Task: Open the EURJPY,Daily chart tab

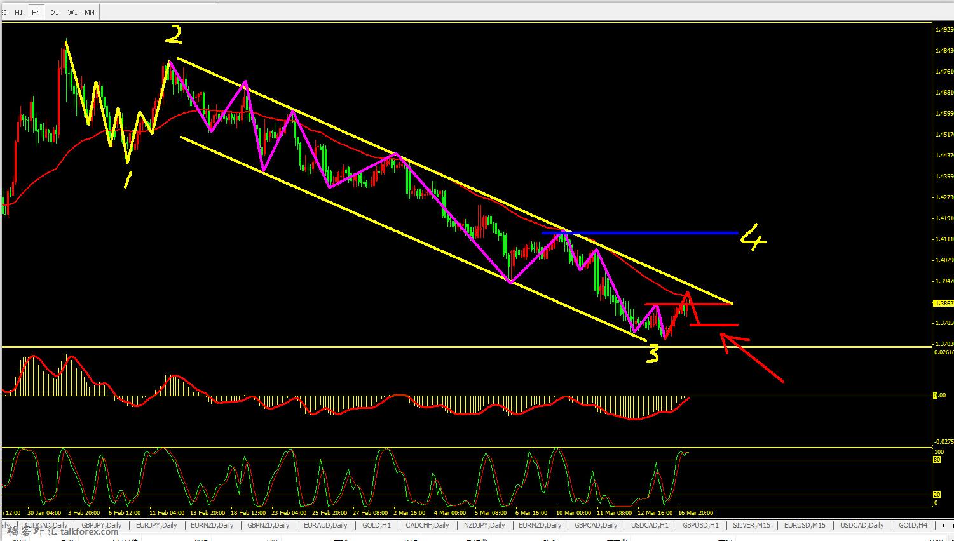Action: coord(157,525)
